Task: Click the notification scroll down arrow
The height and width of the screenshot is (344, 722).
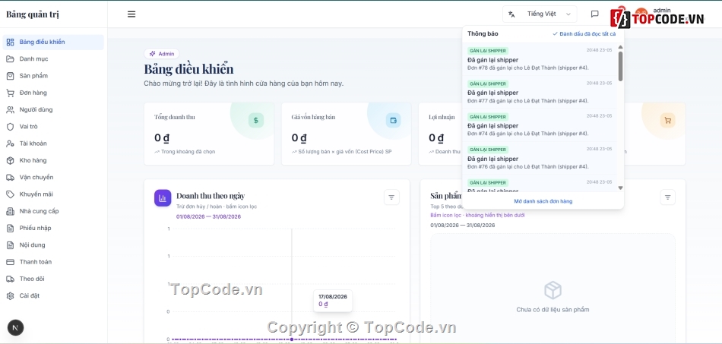Action: (x=620, y=188)
